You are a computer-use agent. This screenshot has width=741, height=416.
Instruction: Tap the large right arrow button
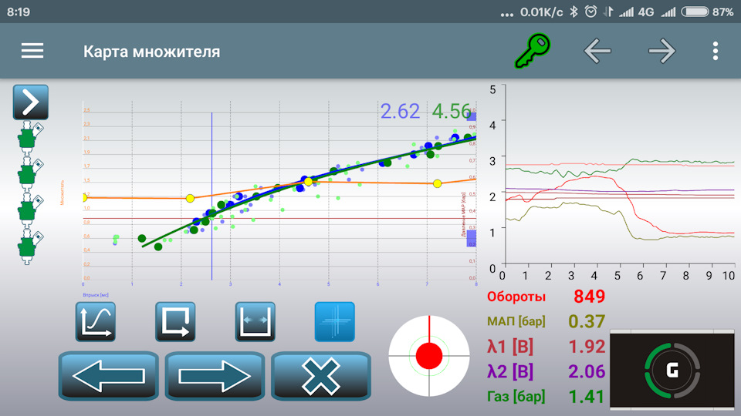tap(215, 376)
